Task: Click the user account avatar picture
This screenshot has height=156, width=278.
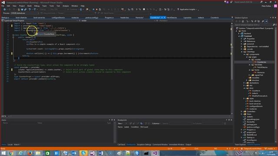Action: [275, 6]
